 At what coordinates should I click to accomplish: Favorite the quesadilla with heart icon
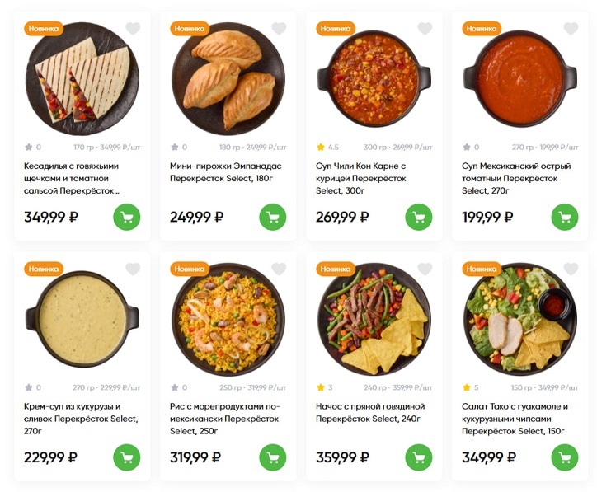pyautogui.click(x=133, y=29)
